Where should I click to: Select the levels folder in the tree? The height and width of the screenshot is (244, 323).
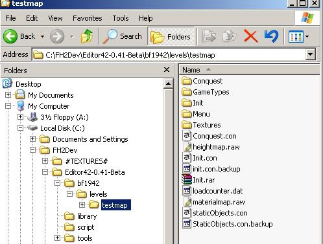(99, 194)
